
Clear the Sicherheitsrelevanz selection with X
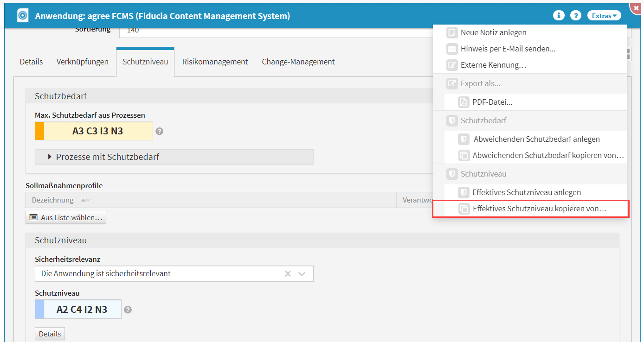[288, 274]
